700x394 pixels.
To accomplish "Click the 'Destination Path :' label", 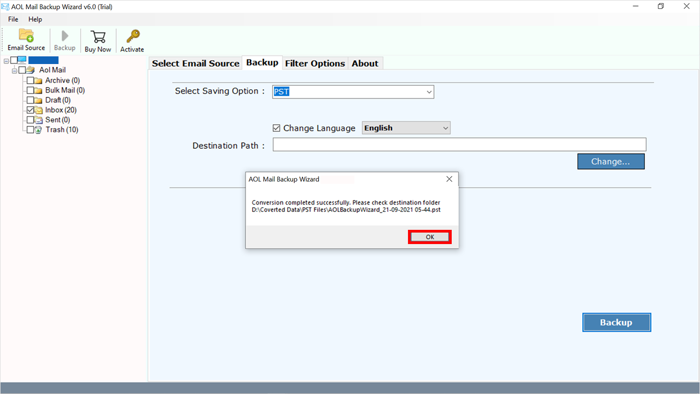I will point(229,146).
